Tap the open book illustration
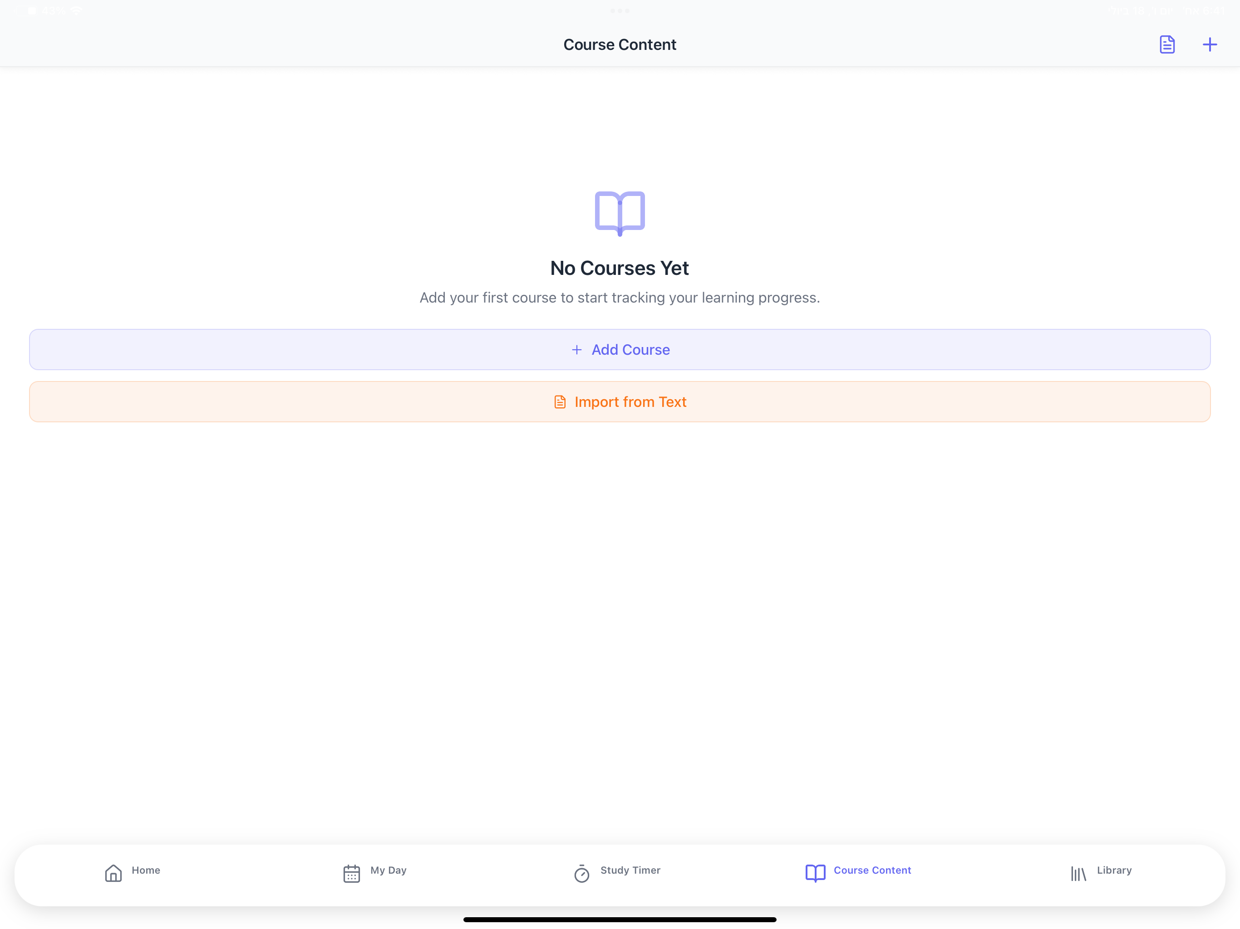The height and width of the screenshot is (929, 1240). (620, 214)
